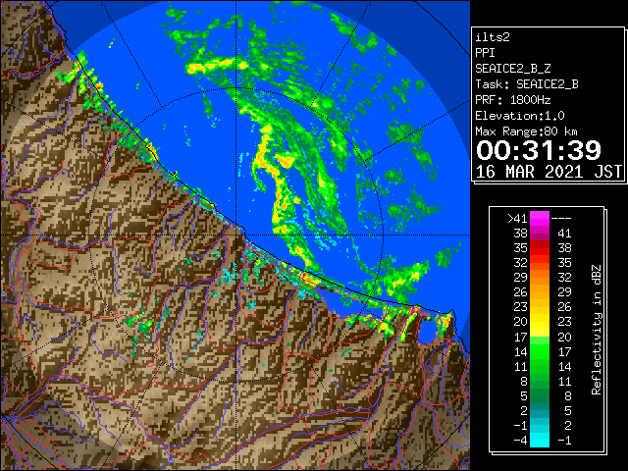This screenshot has width=628, height=471.
Task: Click the PRF: 1800Hz line
Action: point(512,100)
